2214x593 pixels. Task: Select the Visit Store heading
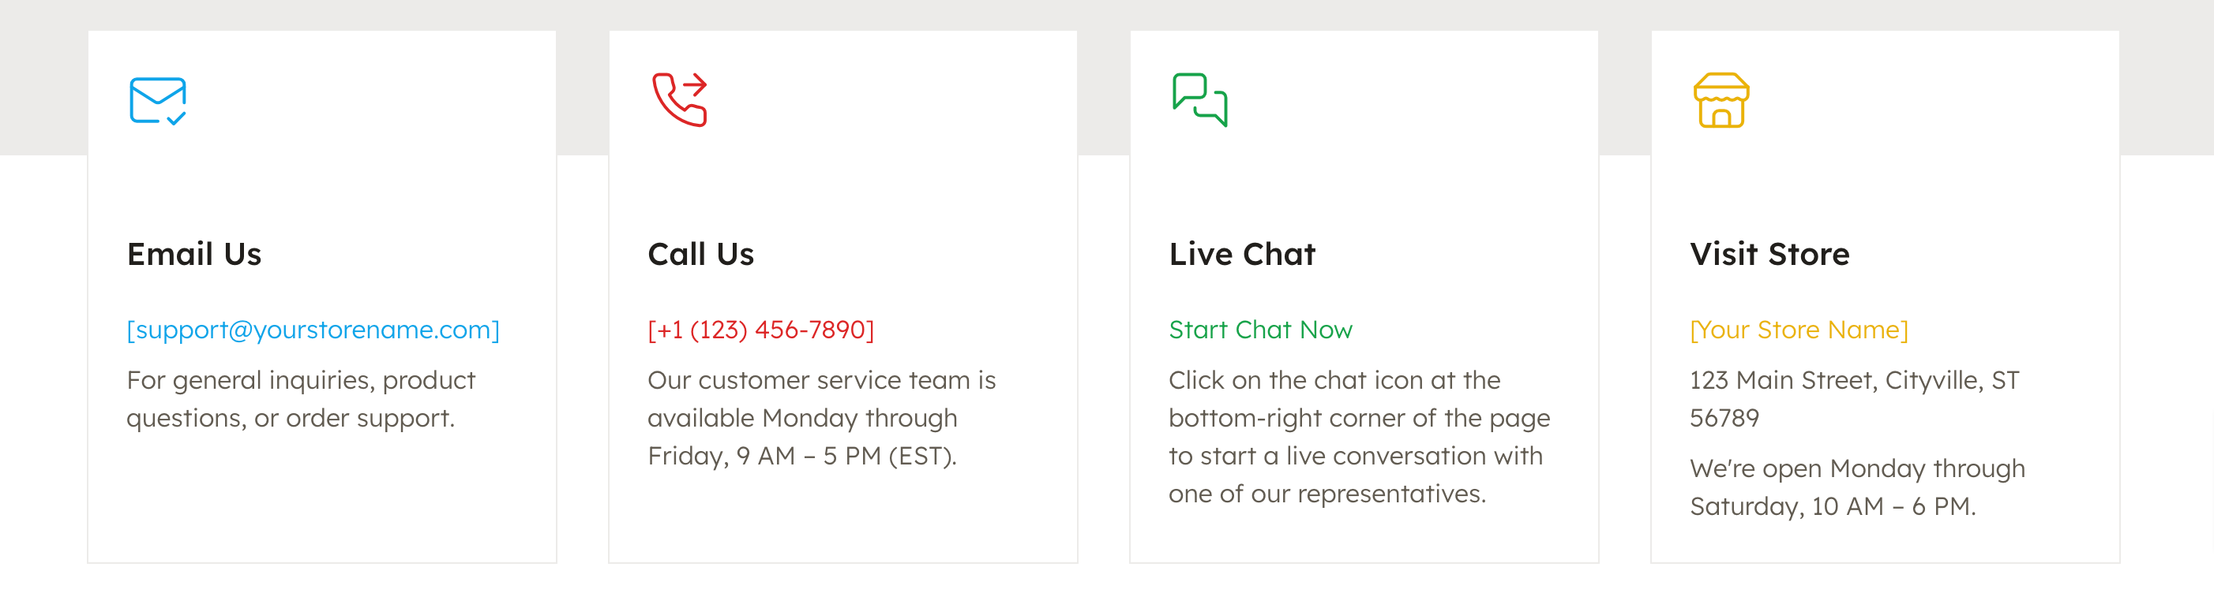1769,254
